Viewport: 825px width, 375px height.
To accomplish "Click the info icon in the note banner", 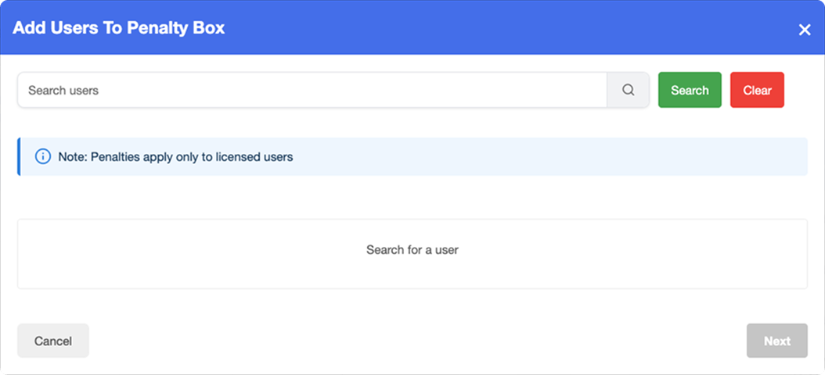I will (x=42, y=156).
